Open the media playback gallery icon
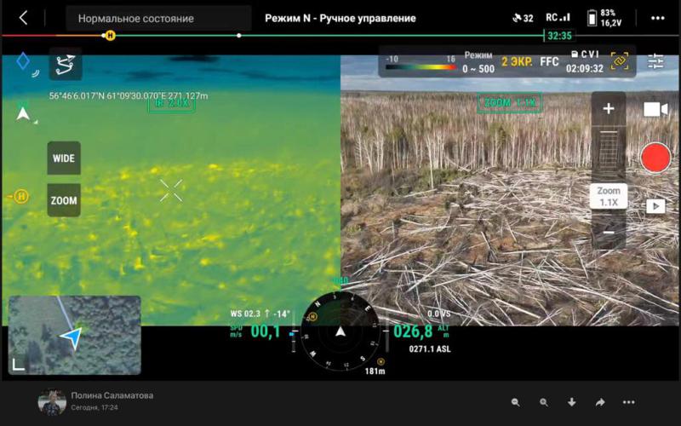The image size is (681, 426). pyautogui.click(x=655, y=206)
